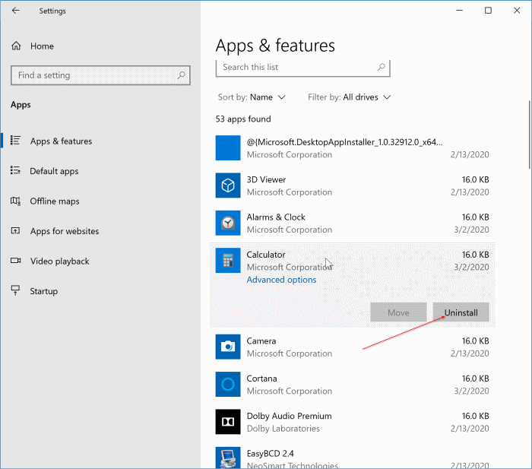Open Filter by All drives dropdown

click(349, 97)
